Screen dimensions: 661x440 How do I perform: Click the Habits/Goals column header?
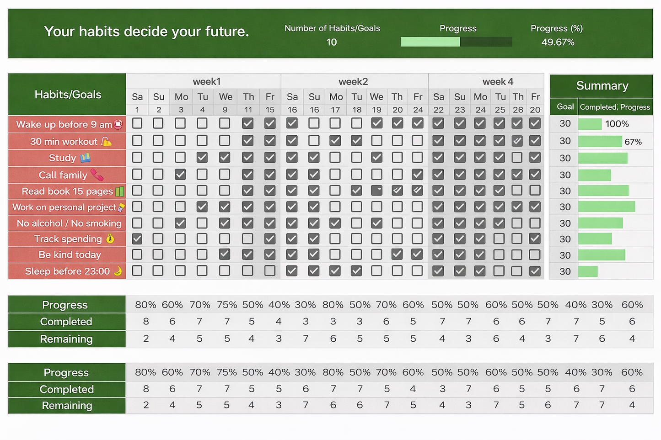[x=68, y=95]
